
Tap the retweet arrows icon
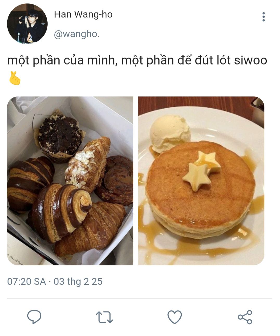(x=105, y=317)
